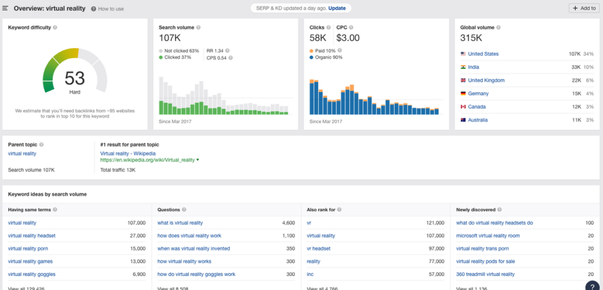The image size is (603, 290).
Task: Click the blue clicks bar chart
Action: tap(374, 97)
